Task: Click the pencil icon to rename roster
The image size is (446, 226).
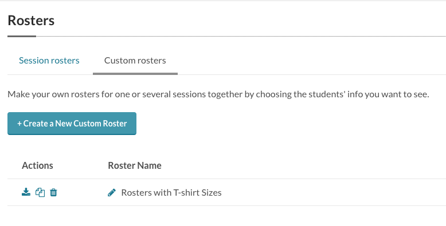Action: click(x=112, y=192)
